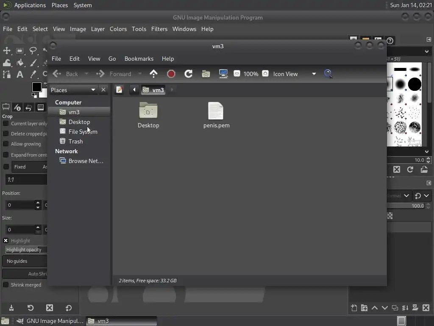Reset tool options to defaults icon

68,308
